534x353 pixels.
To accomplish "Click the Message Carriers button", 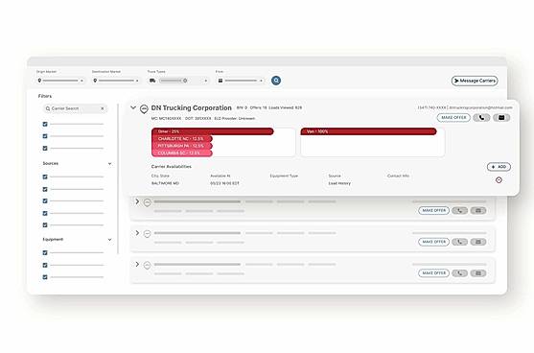I will [x=475, y=81].
